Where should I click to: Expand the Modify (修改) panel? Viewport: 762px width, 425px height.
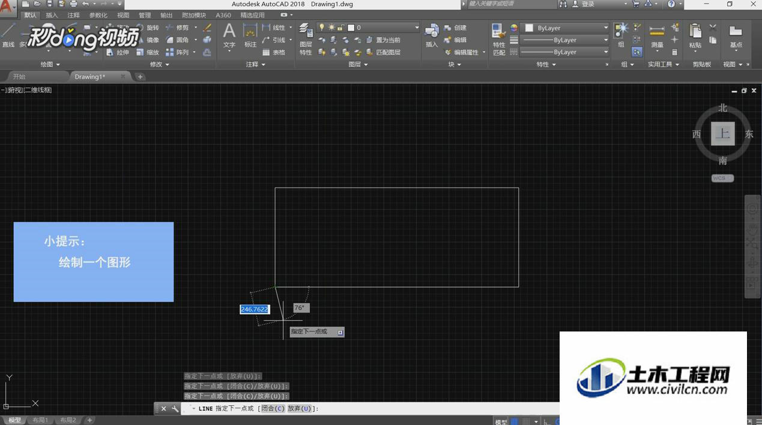point(159,64)
